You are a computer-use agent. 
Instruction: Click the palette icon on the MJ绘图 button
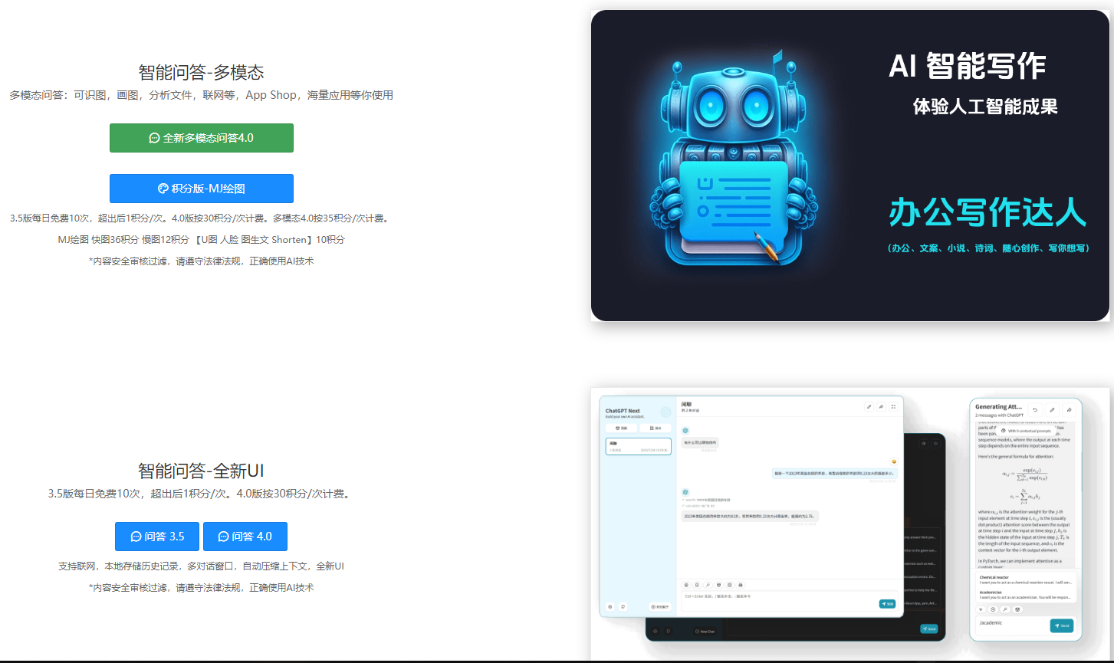click(x=163, y=189)
